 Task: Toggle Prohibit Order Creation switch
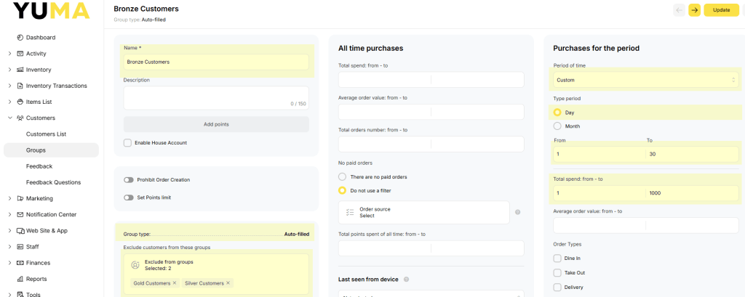tap(128, 180)
